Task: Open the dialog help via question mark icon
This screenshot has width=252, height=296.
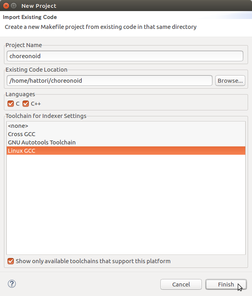Action: 12,284
